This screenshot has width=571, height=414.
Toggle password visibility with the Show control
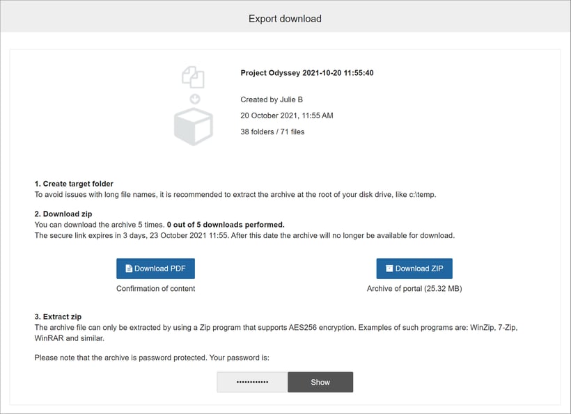point(320,382)
